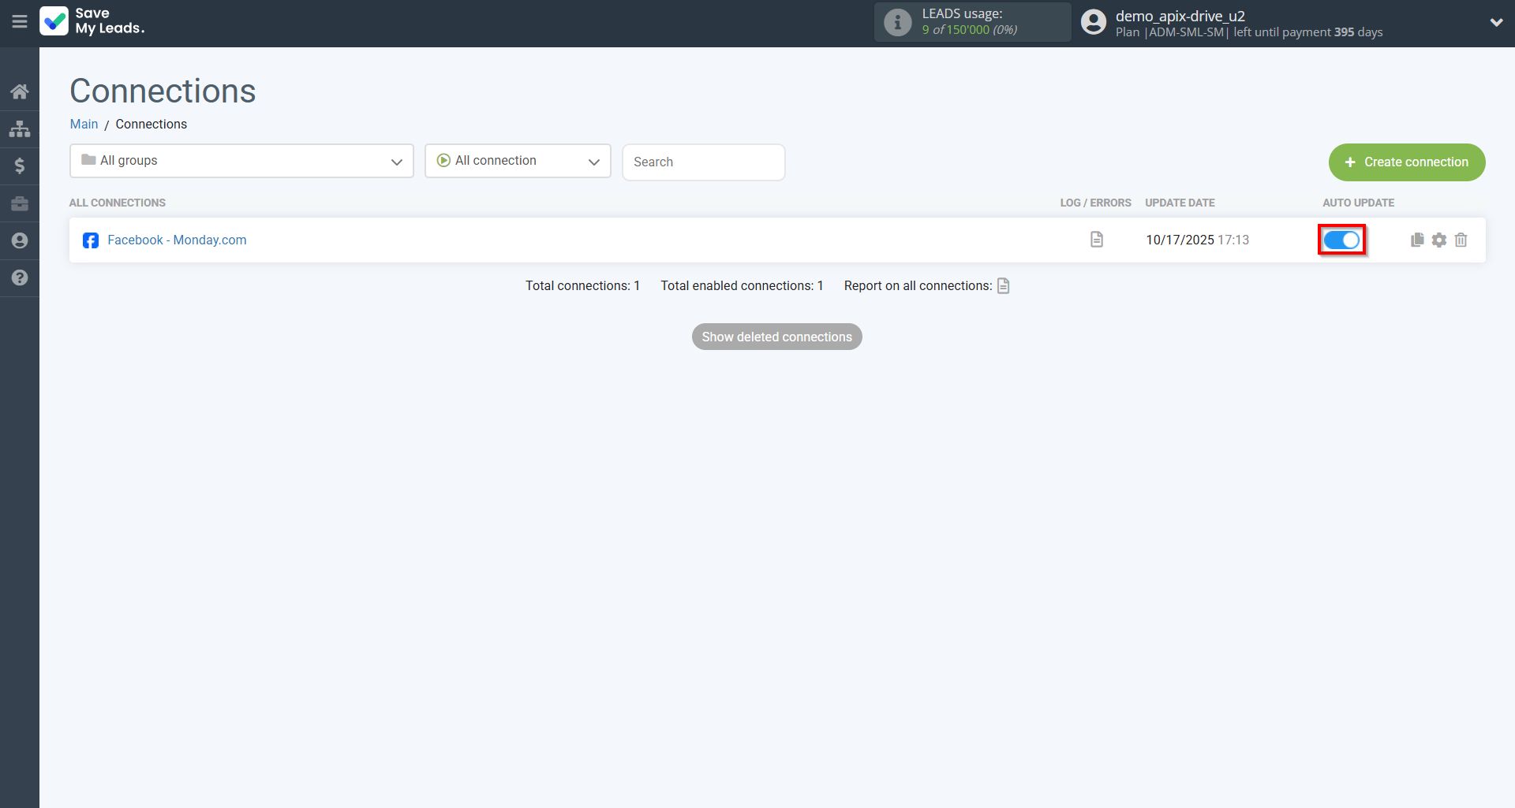Open the hamburger menu in the header
The height and width of the screenshot is (808, 1515).
(x=19, y=22)
